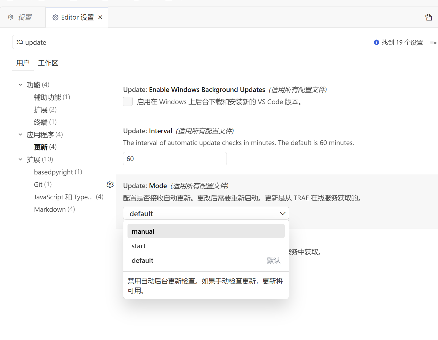Select Markdown (4) in settings tree

click(55, 209)
